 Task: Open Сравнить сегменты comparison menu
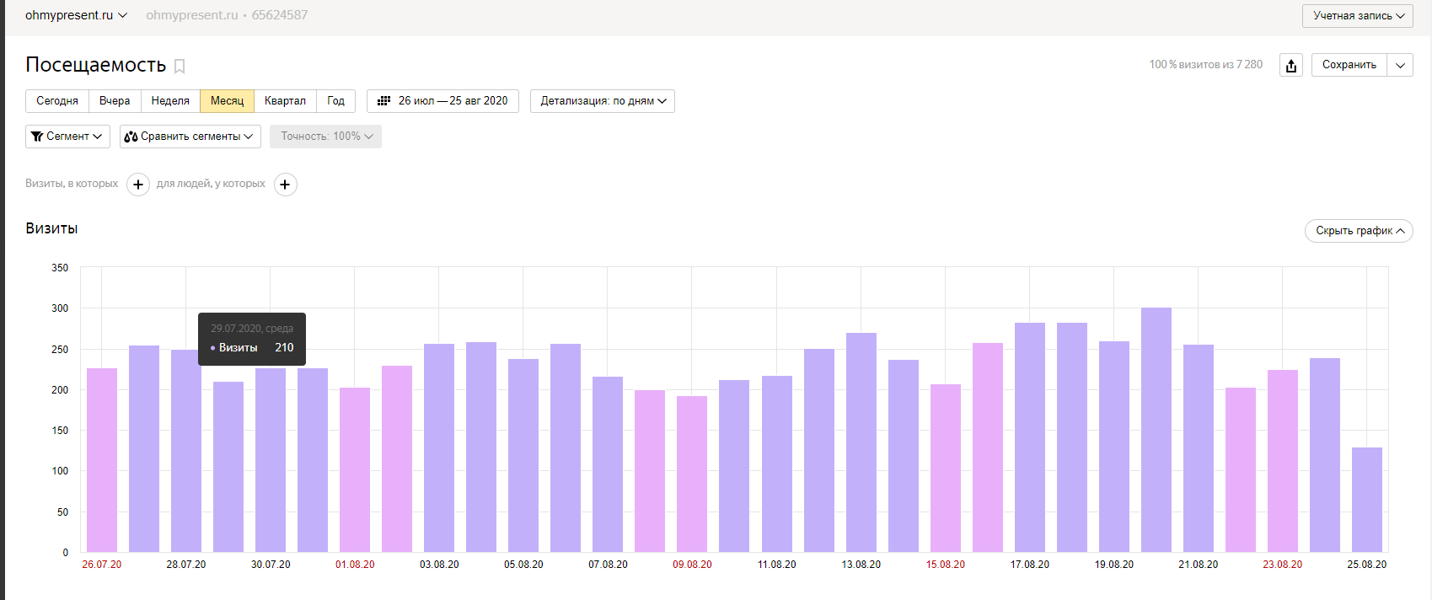(x=190, y=137)
